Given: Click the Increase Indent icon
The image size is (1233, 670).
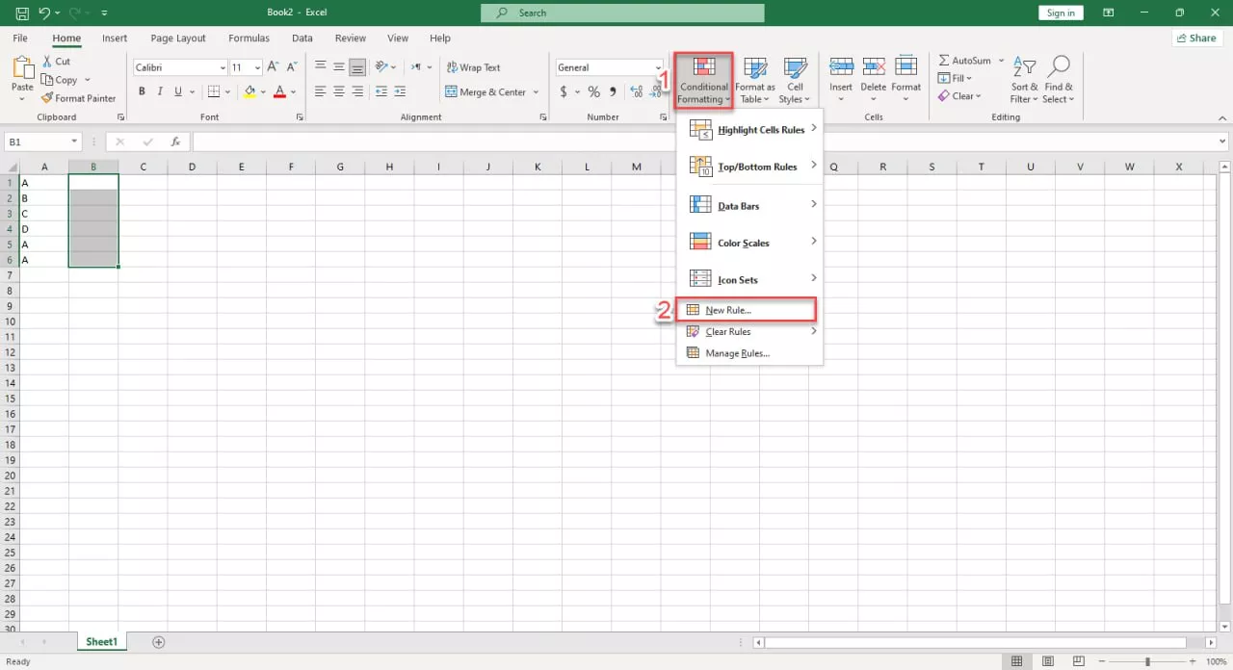Looking at the screenshot, I should (x=400, y=92).
